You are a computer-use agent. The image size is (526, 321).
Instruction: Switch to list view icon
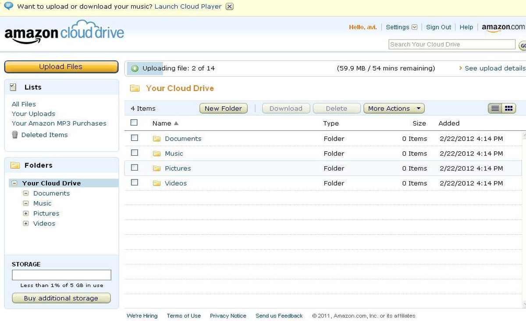pyautogui.click(x=495, y=108)
